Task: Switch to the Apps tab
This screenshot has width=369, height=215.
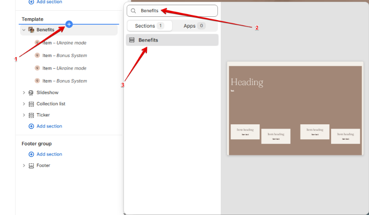Action: click(x=195, y=26)
